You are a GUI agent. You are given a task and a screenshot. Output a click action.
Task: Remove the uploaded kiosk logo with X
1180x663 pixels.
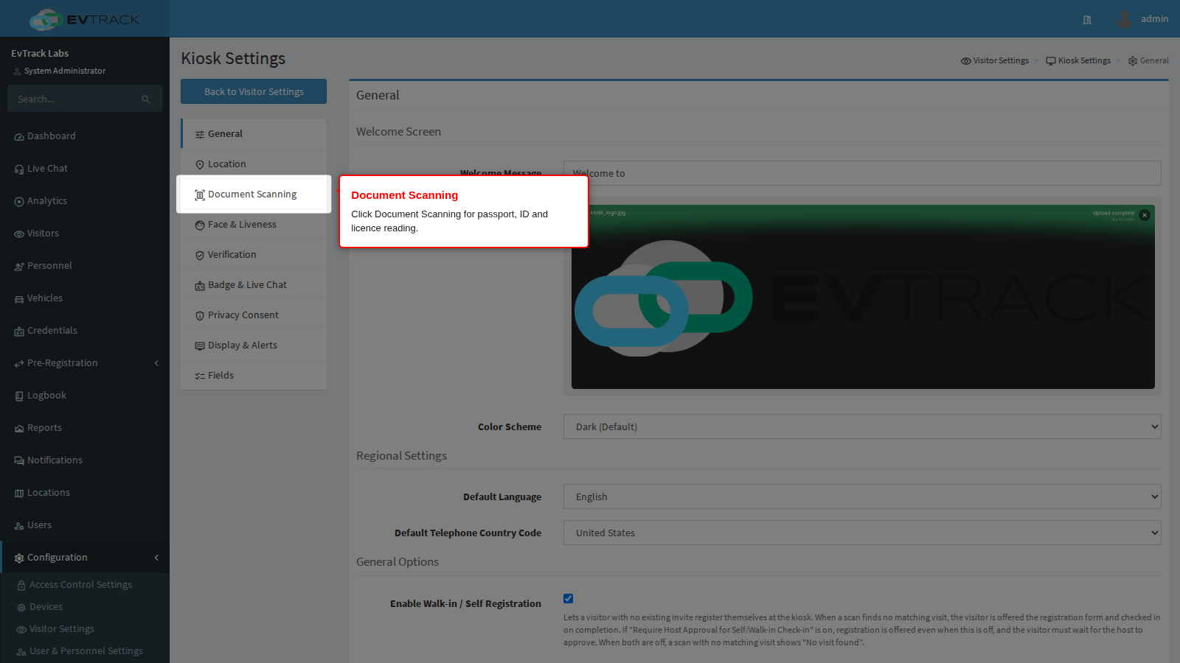tap(1145, 215)
